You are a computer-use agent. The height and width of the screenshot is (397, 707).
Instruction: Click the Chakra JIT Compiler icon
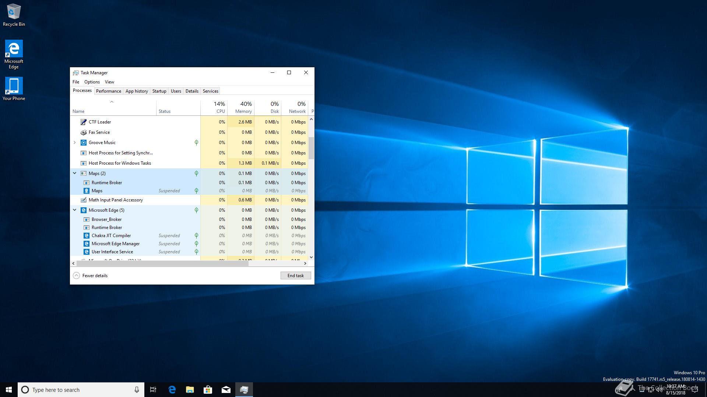pos(87,236)
